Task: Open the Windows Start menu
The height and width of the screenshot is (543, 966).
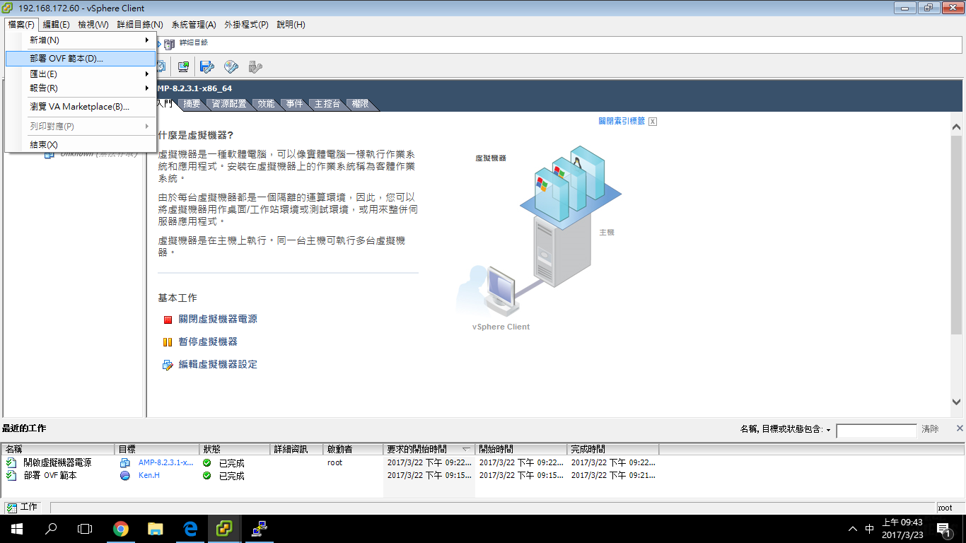Action: pos(17,528)
